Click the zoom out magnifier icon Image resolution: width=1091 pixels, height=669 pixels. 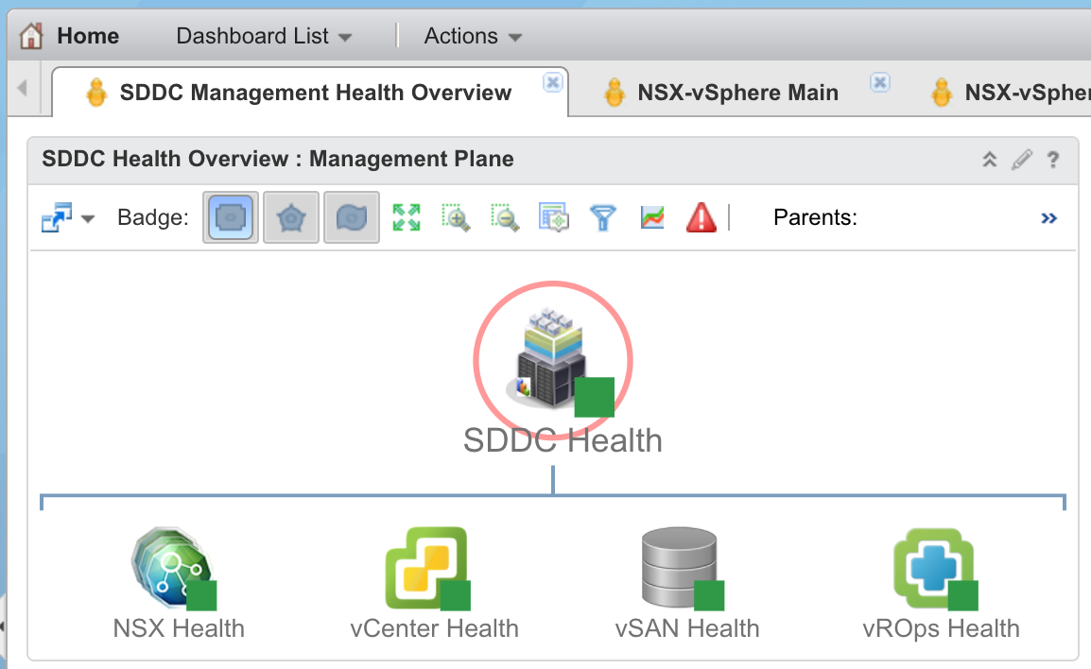pos(505,218)
